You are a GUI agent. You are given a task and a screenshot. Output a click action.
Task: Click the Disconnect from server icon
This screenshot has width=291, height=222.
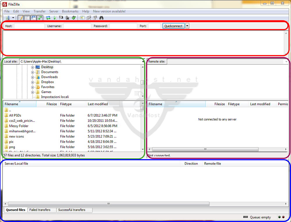click(x=68, y=18)
